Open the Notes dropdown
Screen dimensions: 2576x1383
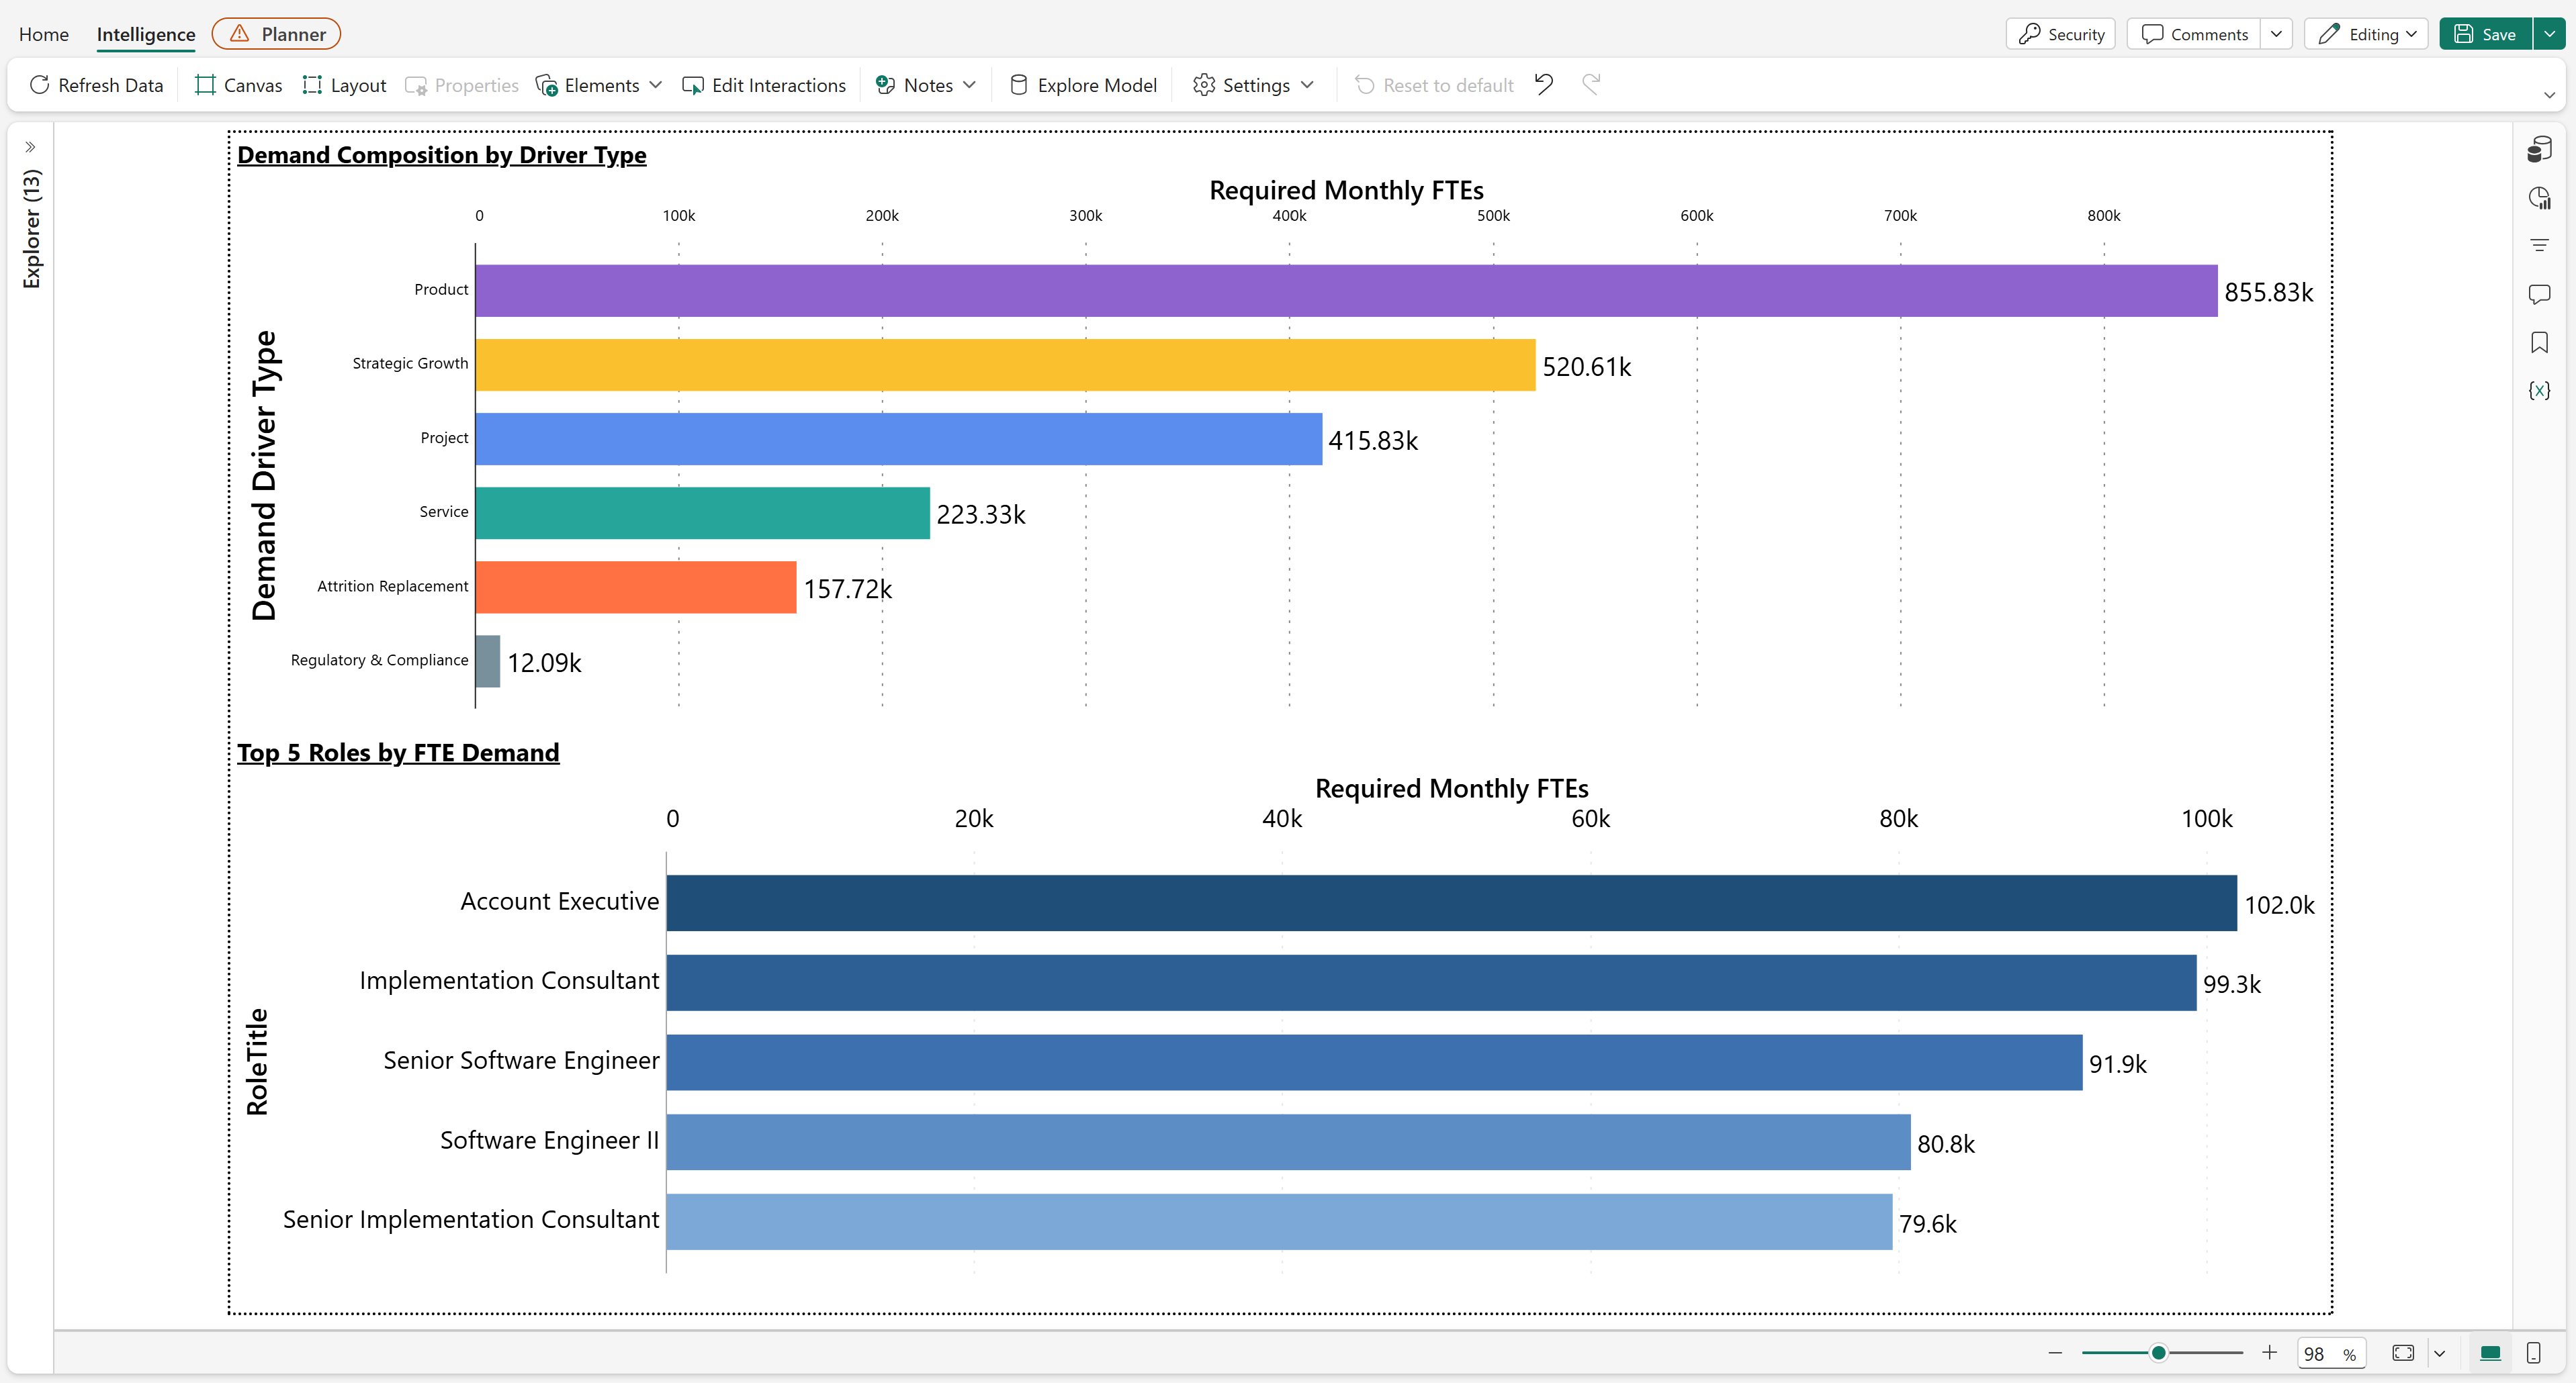coord(925,85)
